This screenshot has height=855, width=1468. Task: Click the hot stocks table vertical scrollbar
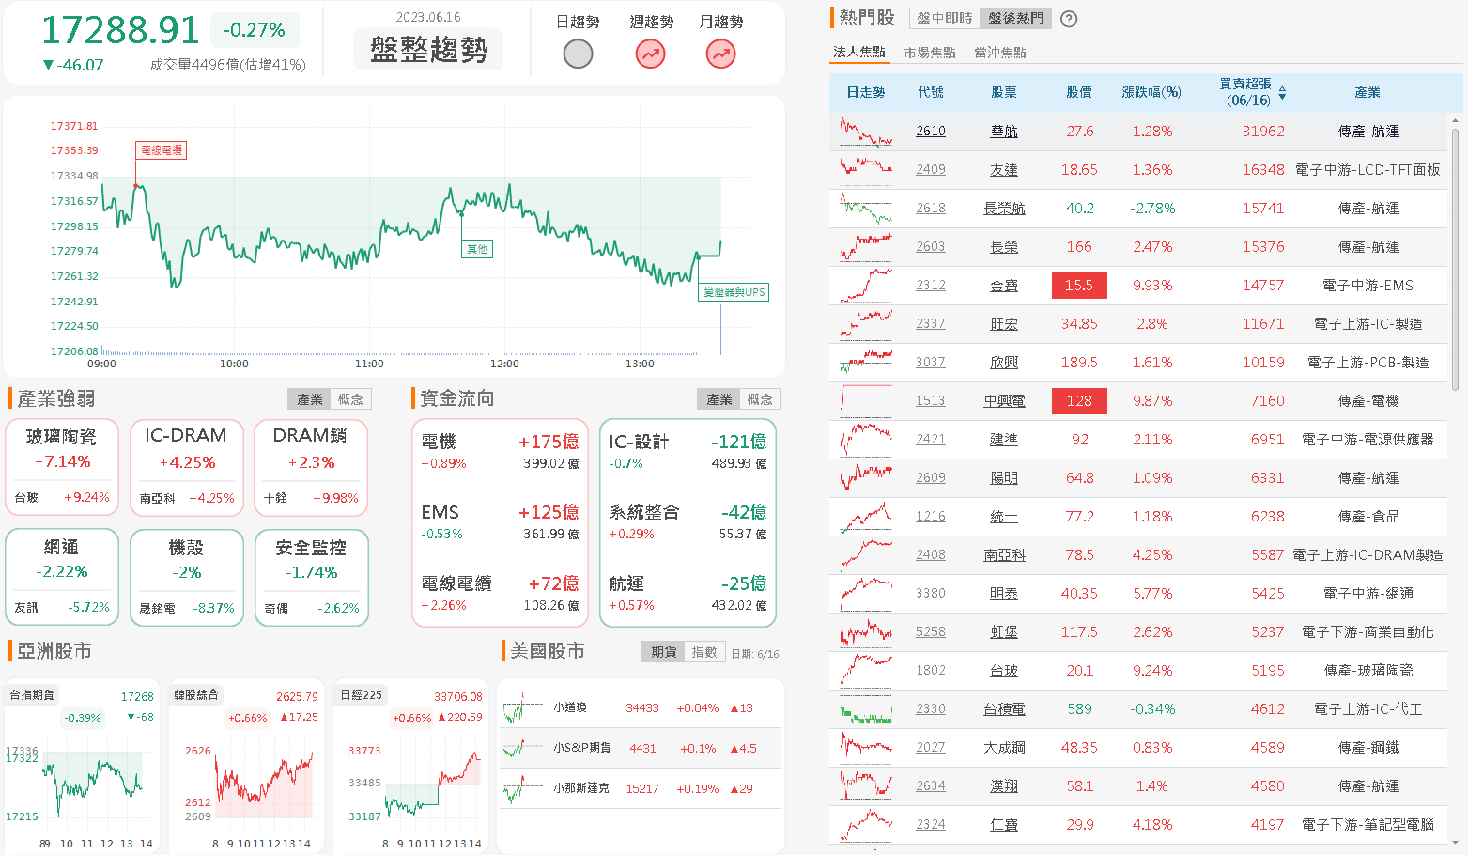click(1456, 258)
